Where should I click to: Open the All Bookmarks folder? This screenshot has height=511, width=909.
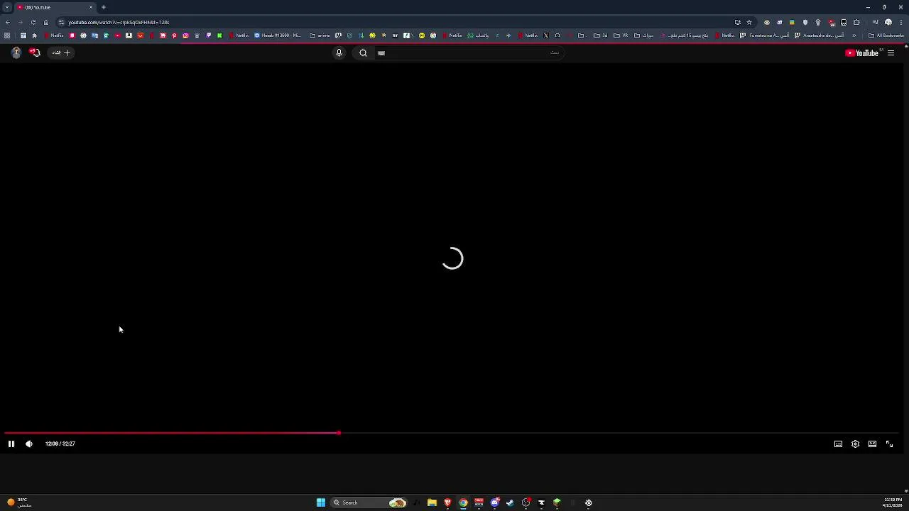click(x=886, y=35)
